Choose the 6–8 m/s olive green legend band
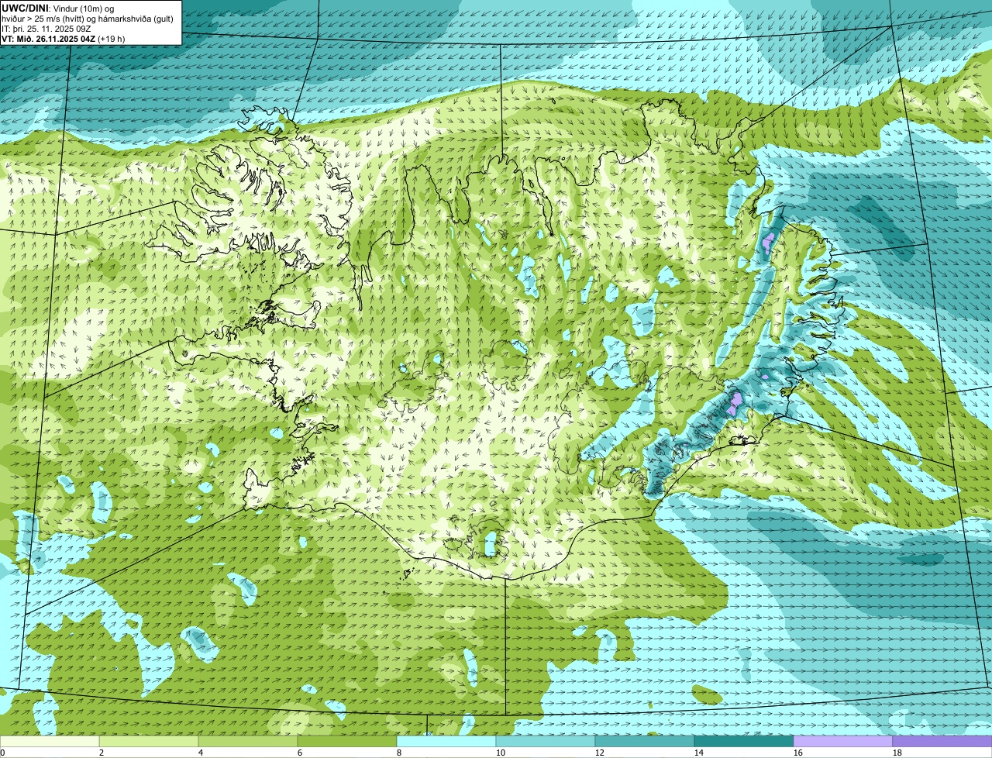 click(x=347, y=742)
